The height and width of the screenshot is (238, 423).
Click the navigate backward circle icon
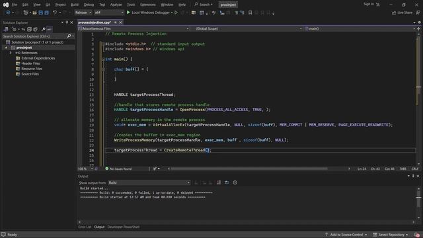click(8, 13)
